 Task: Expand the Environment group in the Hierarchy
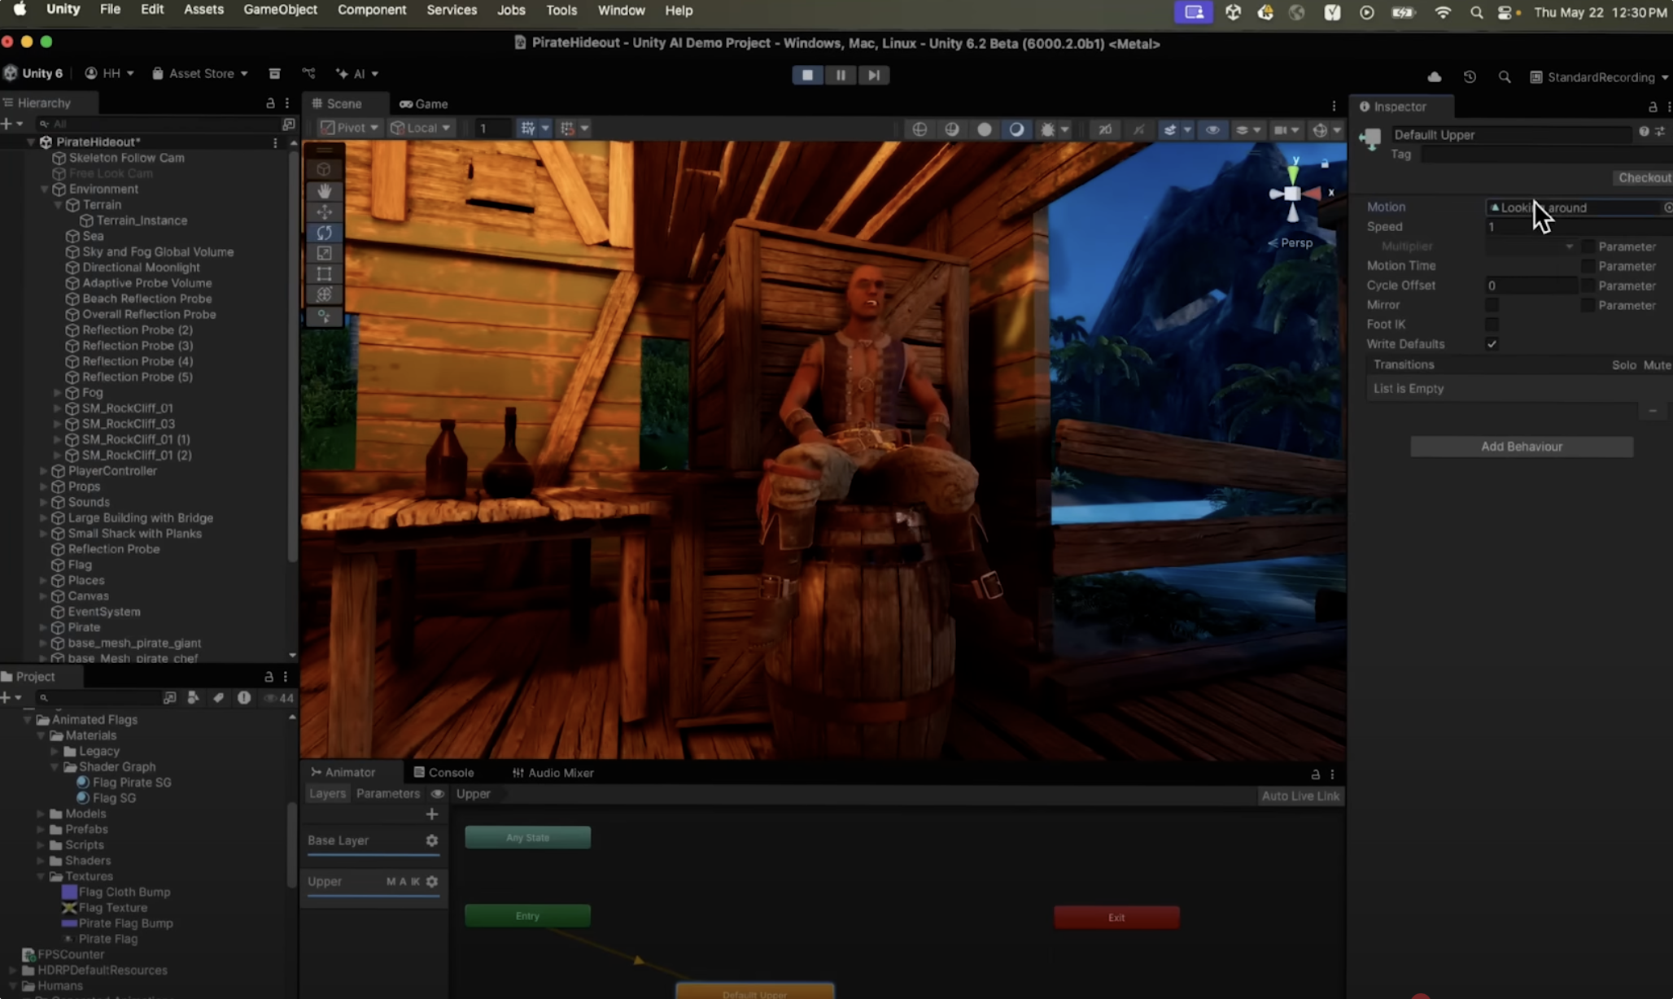click(x=45, y=189)
